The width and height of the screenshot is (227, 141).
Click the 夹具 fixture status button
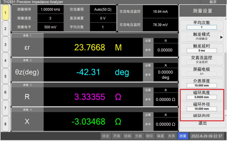coord(172,136)
